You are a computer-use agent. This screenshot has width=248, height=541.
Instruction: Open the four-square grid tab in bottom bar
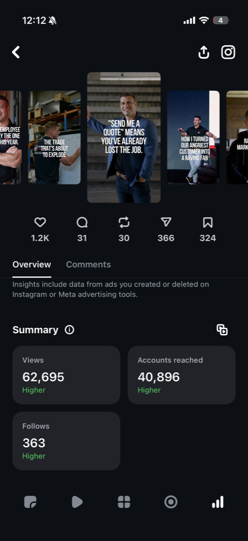coord(124,502)
